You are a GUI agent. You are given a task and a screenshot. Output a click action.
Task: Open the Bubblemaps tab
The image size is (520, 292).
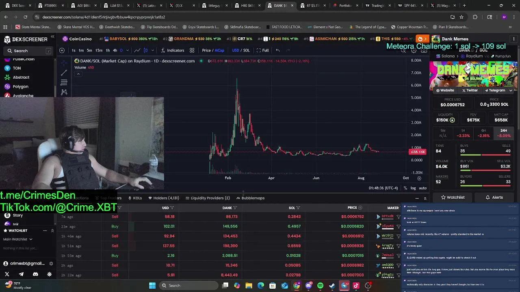pyautogui.click(x=250, y=198)
